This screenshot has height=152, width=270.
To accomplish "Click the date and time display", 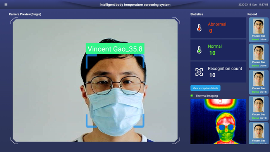I will 253,5.
